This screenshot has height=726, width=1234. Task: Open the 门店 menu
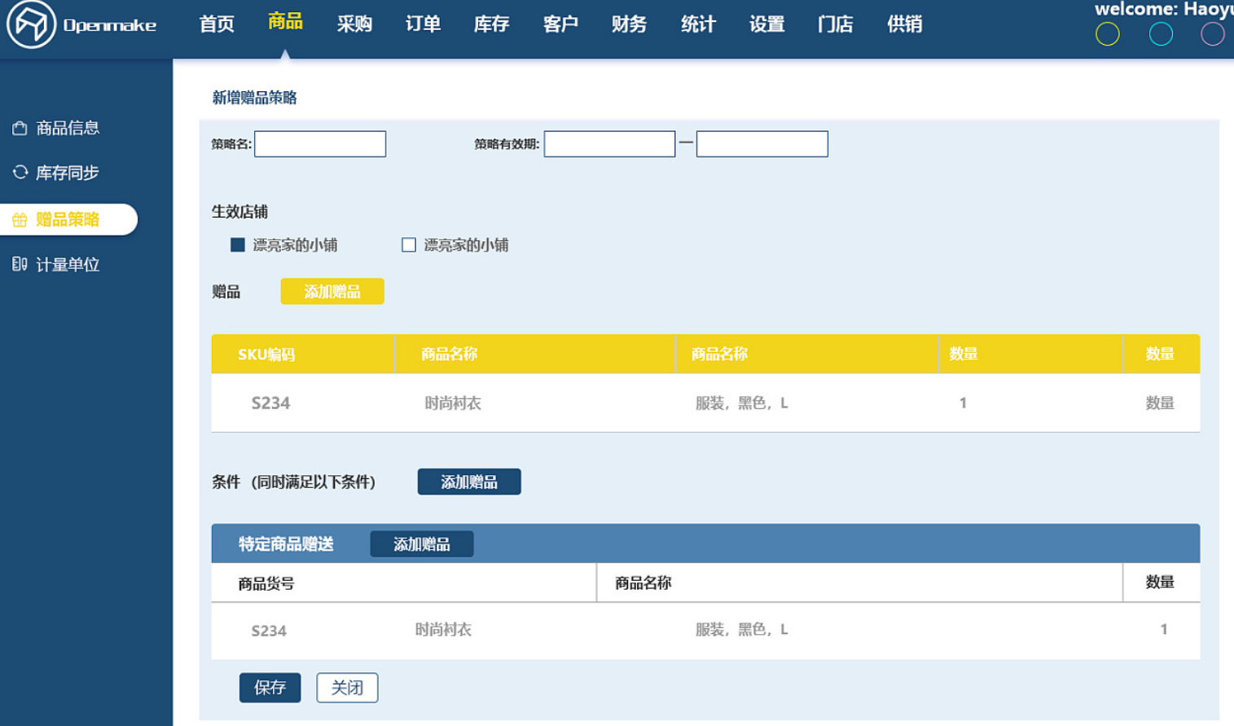point(835,24)
